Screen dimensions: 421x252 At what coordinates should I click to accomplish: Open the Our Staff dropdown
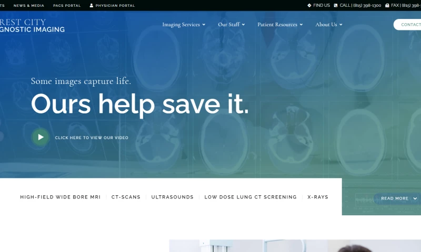(x=231, y=25)
